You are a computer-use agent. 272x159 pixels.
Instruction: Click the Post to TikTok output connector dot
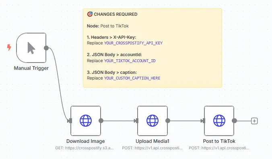tap(234, 121)
